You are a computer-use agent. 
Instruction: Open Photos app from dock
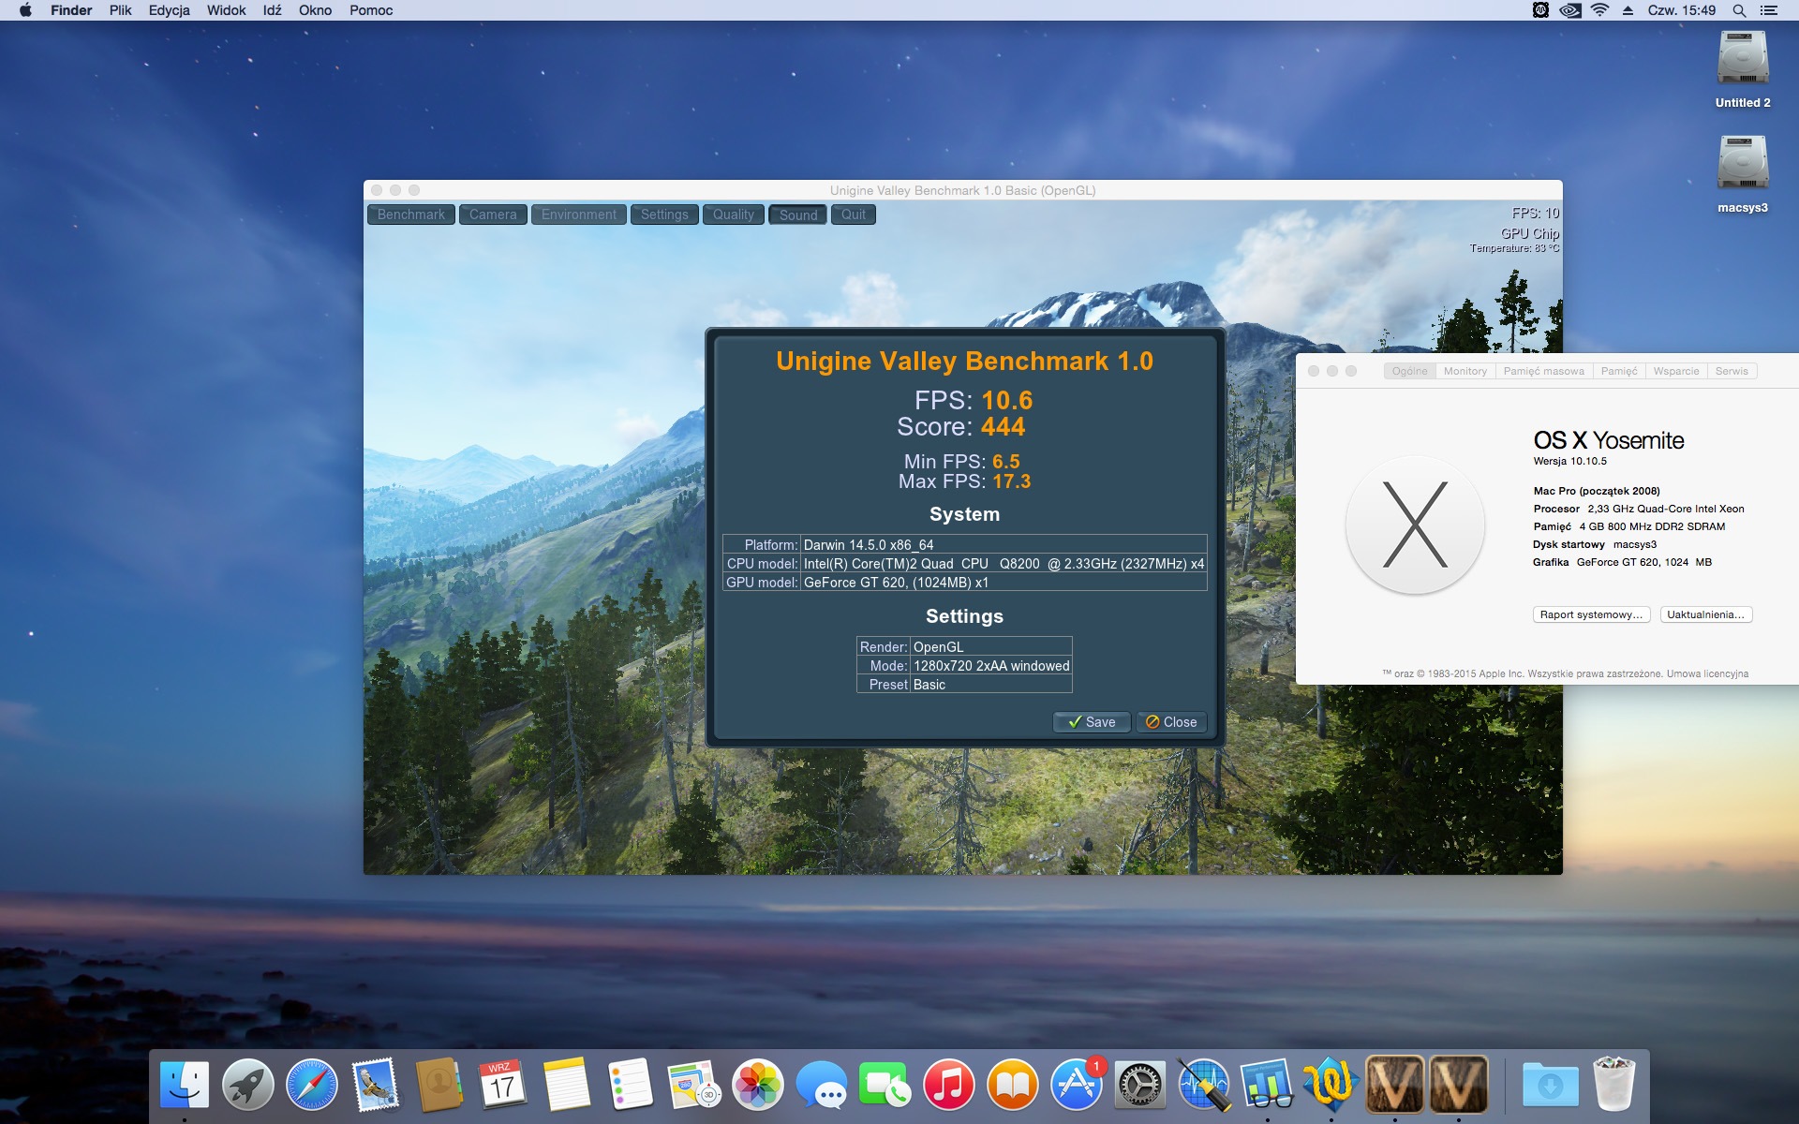(x=757, y=1085)
